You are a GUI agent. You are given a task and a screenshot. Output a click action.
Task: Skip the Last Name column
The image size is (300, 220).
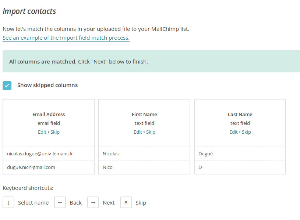(246, 132)
